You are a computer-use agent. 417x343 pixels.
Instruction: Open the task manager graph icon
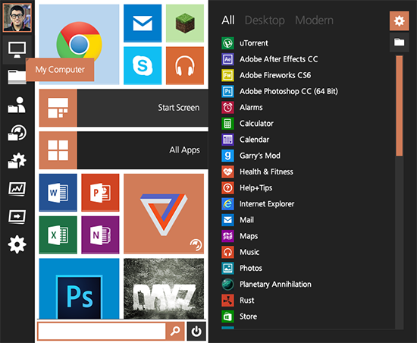17,189
